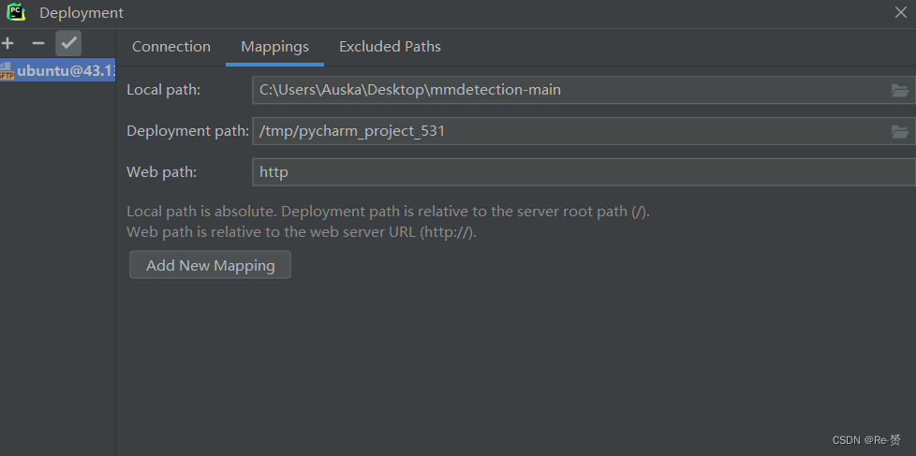The image size is (916, 456).
Task: Browse folders for the Local path
Action: point(900,91)
